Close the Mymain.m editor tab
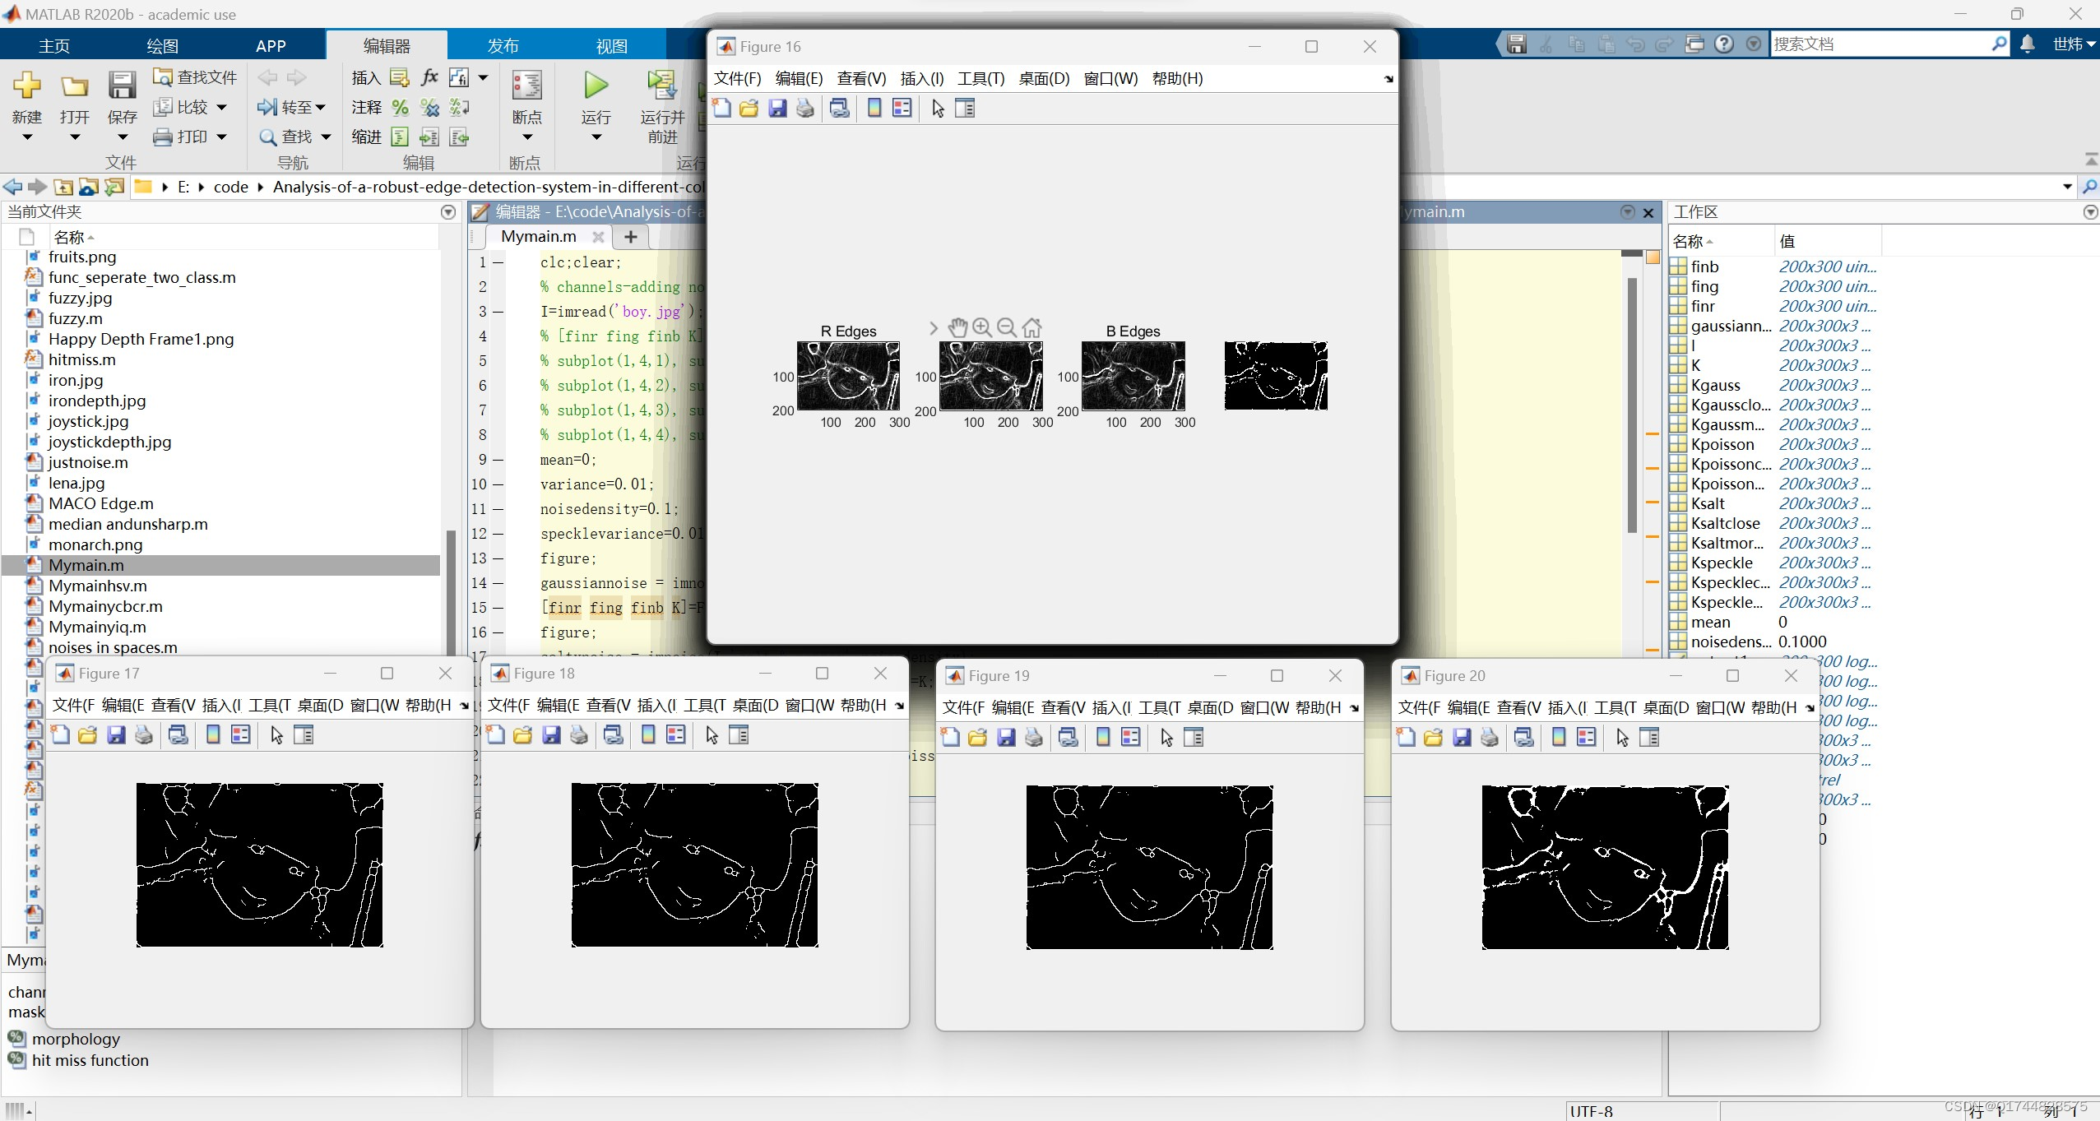This screenshot has width=2100, height=1121. (x=598, y=237)
